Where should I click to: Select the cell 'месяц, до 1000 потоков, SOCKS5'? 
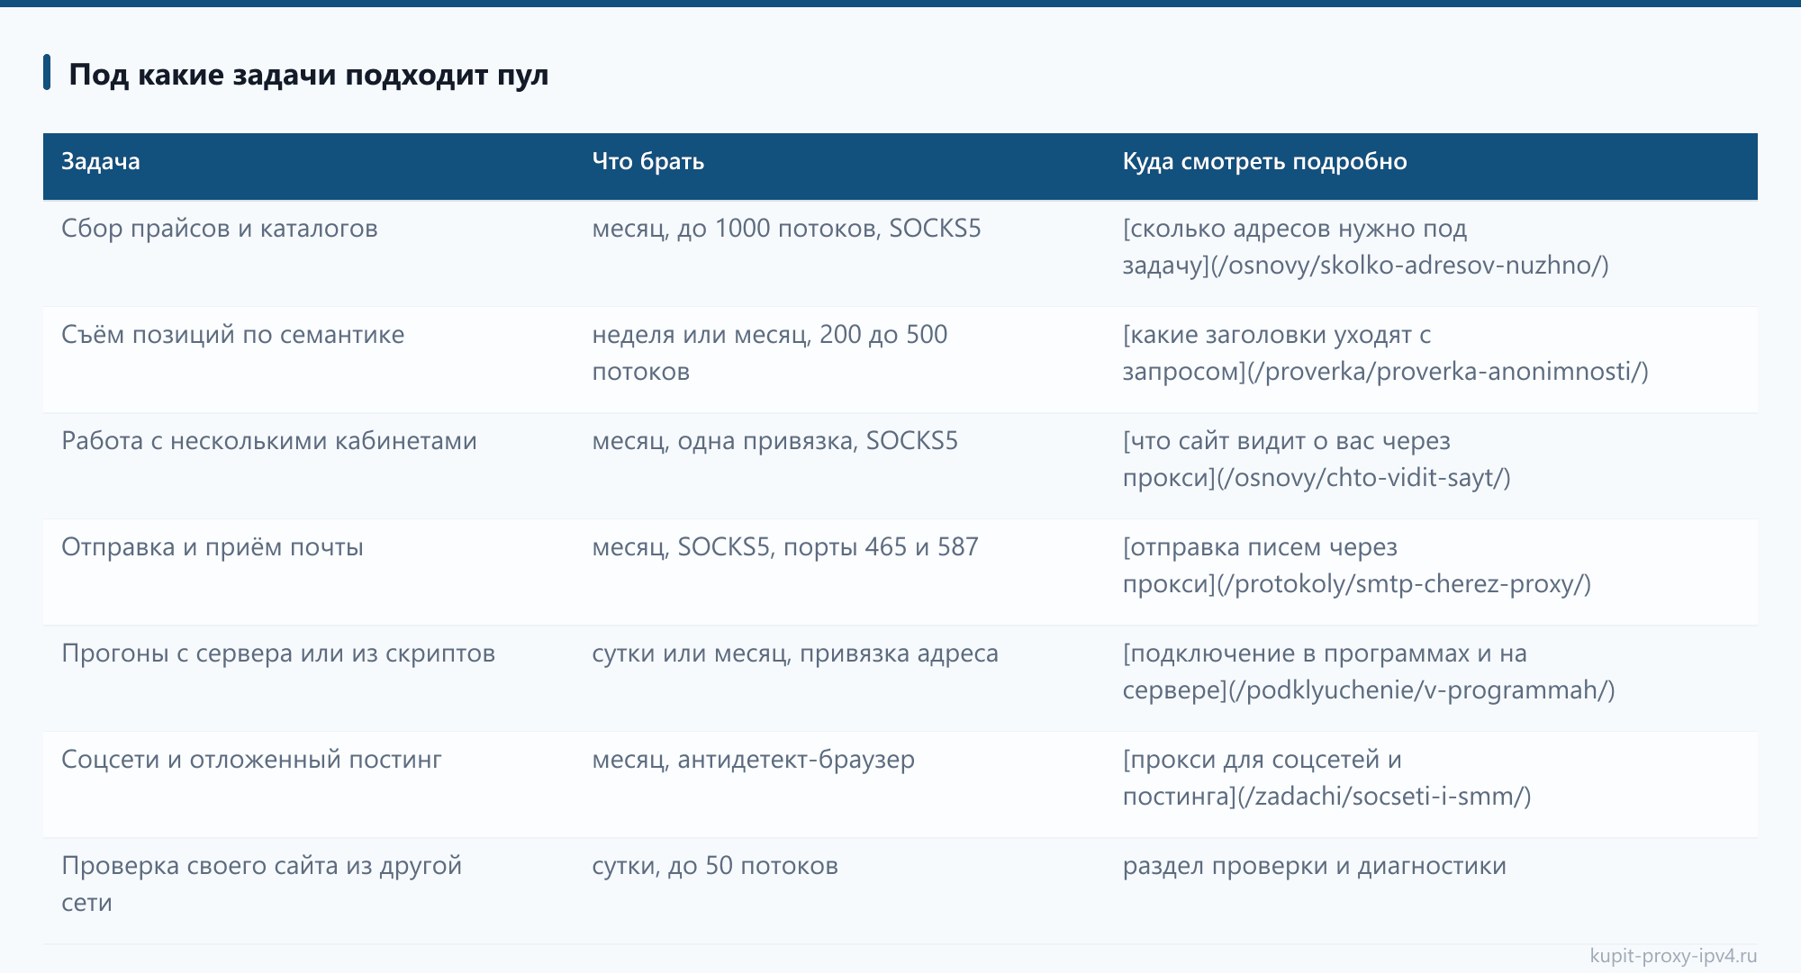(x=838, y=253)
